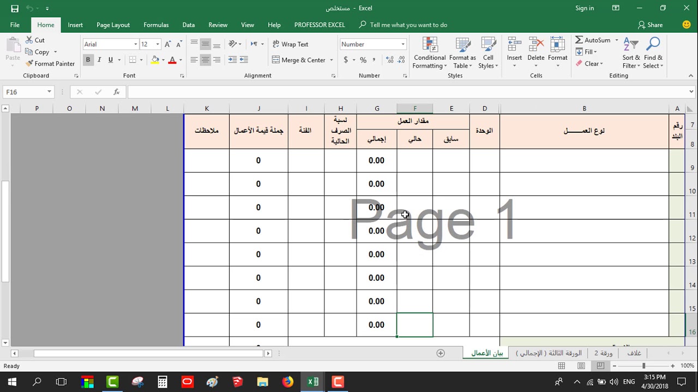698x392 pixels.
Task: Center text horizontally
Action: [x=206, y=60]
